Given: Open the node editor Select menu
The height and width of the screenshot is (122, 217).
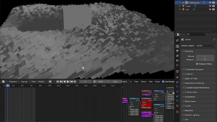Looking at the screenshot, I should pos(143,82).
